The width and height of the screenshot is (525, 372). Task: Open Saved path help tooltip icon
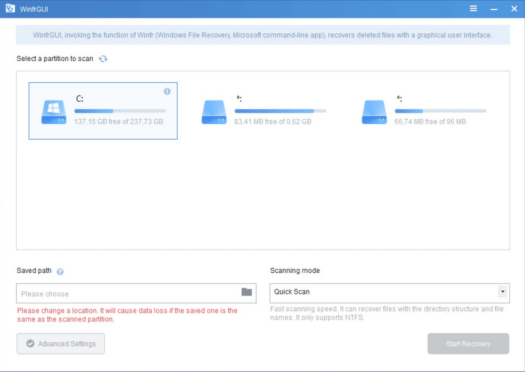(x=60, y=271)
